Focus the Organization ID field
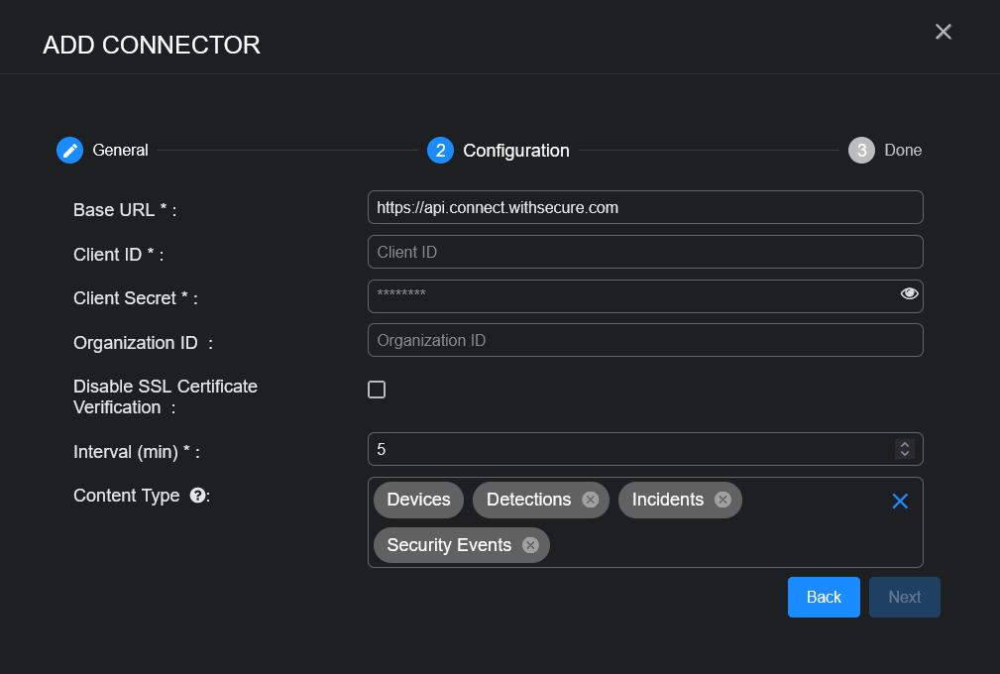The height and width of the screenshot is (674, 1000). (644, 340)
